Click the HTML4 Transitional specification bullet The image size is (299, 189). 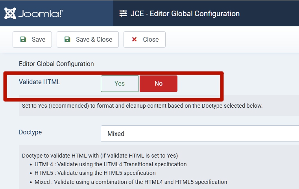111,164
